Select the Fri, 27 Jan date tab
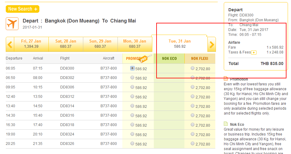This screenshot has width=291, height=154. click(x=31, y=44)
